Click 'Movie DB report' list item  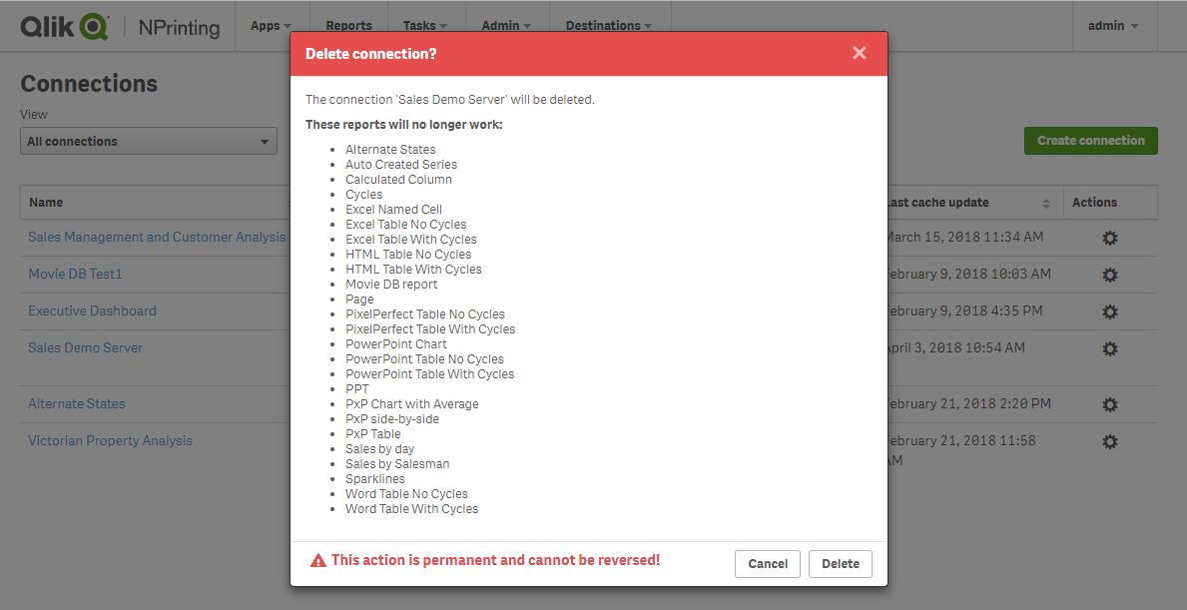(x=391, y=285)
